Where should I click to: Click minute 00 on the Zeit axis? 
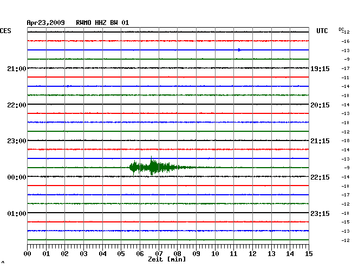(28, 253)
